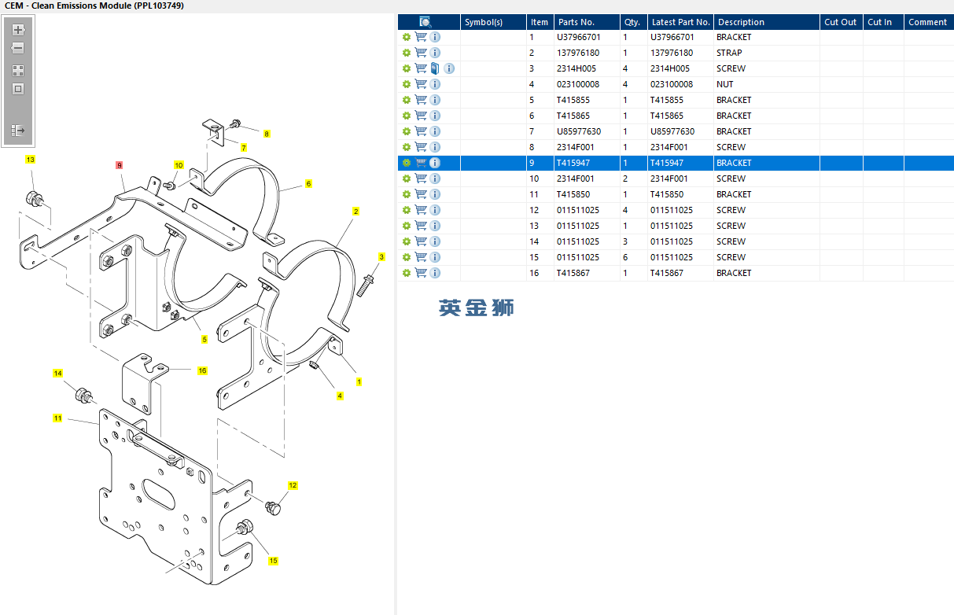The height and width of the screenshot is (615, 954).
Task: Select callout 16 on the diagram
Action: tap(202, 370)
